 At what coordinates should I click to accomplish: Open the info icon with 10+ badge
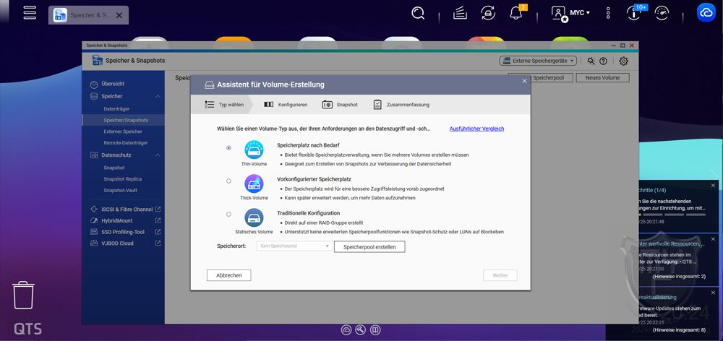(635, 13)
